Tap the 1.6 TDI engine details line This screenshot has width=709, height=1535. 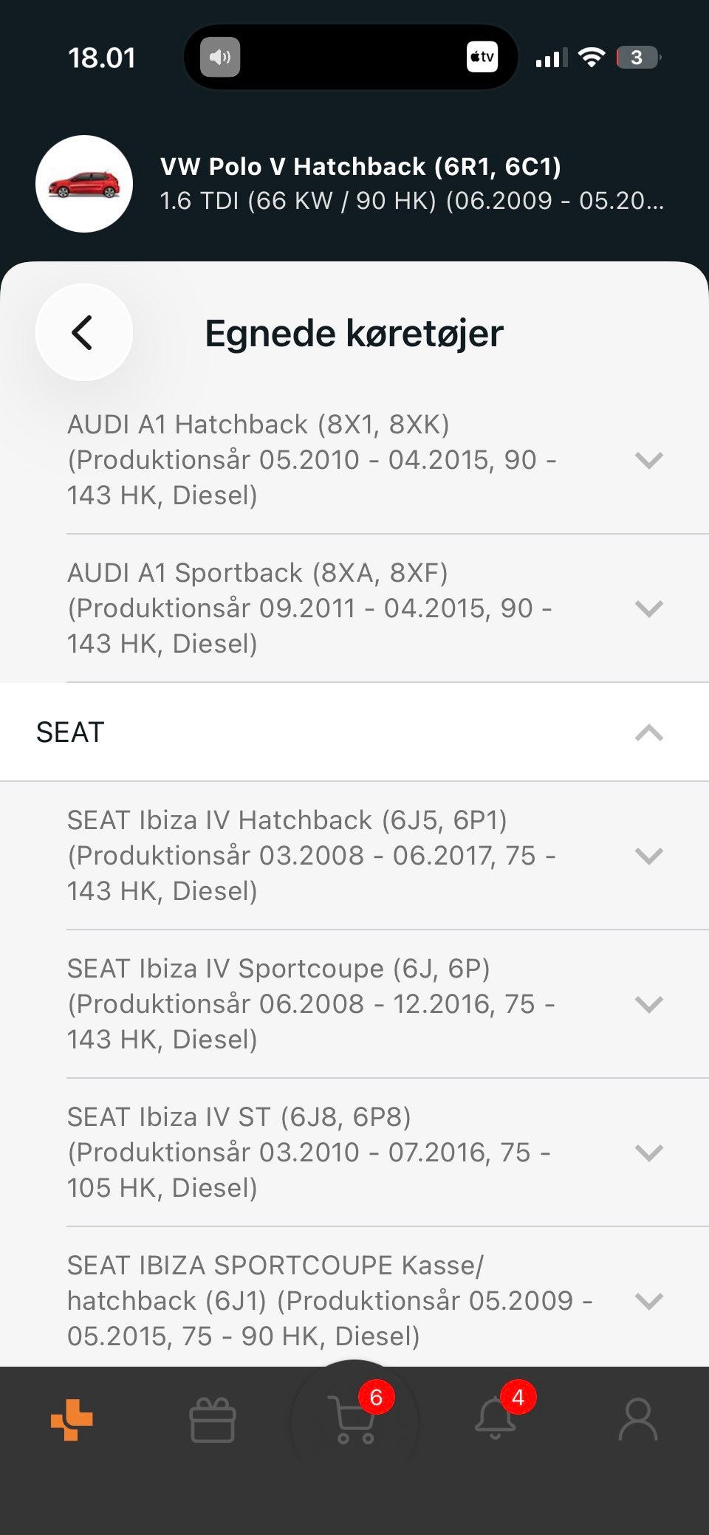(x=411, y=201)
